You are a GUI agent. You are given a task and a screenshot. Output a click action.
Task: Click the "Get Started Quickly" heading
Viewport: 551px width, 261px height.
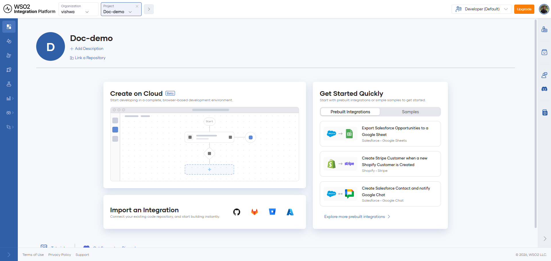coord(351,94)
